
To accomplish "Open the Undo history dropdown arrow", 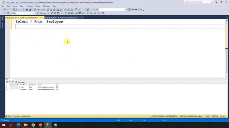I will (79, 10).
